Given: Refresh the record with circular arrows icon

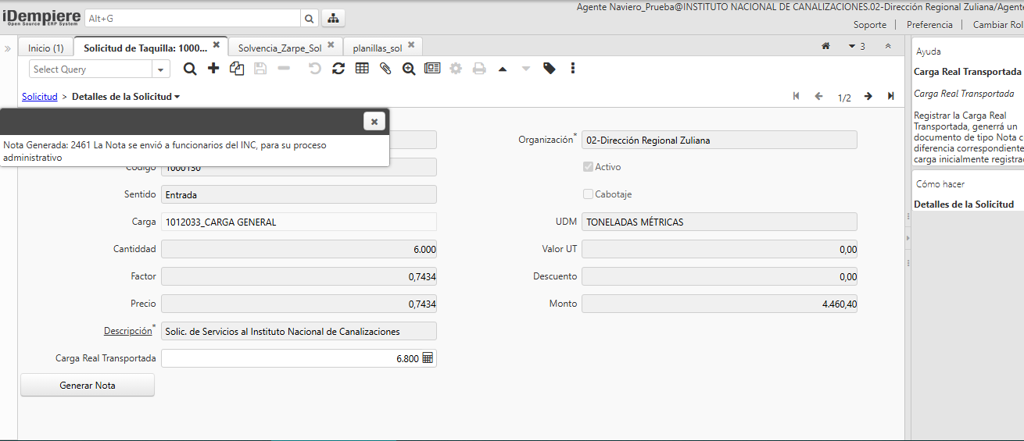Looking at the screenshot, I should click(338, 69).
